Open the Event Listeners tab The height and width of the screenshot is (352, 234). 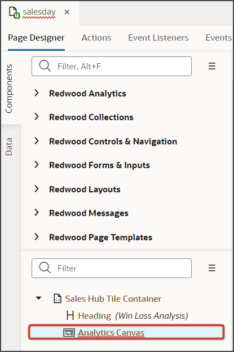tap(158, 38)
